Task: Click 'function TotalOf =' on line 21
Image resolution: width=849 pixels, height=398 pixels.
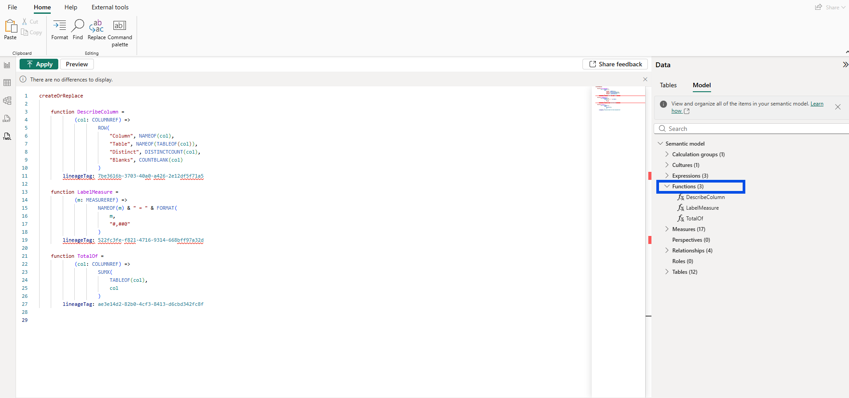Action: pyautogui.click(x=77, y=256)
